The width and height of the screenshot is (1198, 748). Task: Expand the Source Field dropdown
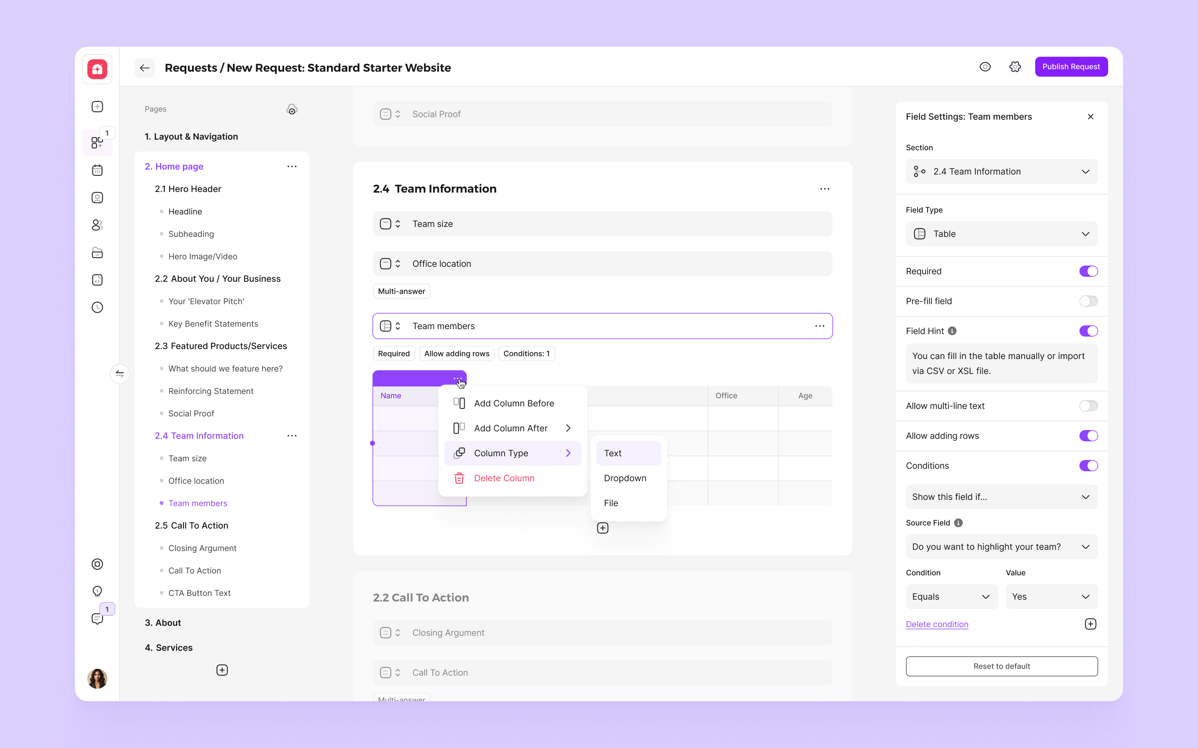tap(1002, 546)
